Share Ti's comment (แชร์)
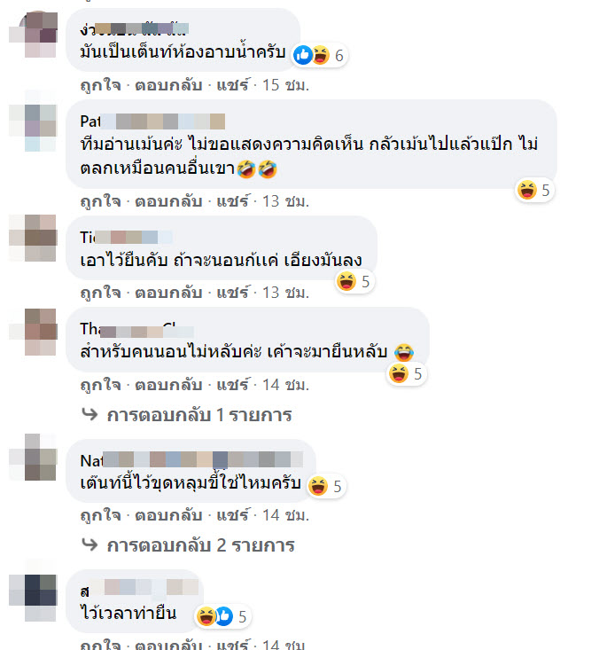Viewport: 607px width, 650px height. [x=233, y=293]
